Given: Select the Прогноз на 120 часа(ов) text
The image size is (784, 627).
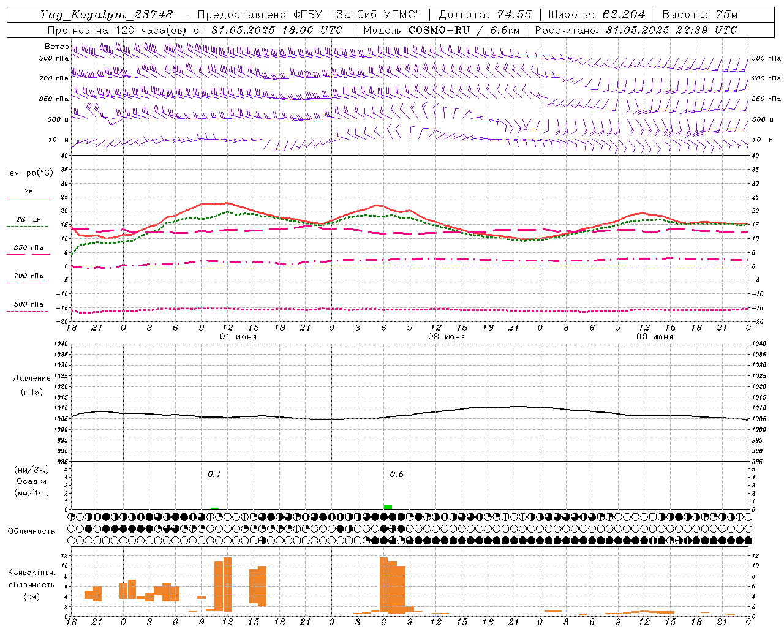Looking at the screenshot, I should [118, 30].
